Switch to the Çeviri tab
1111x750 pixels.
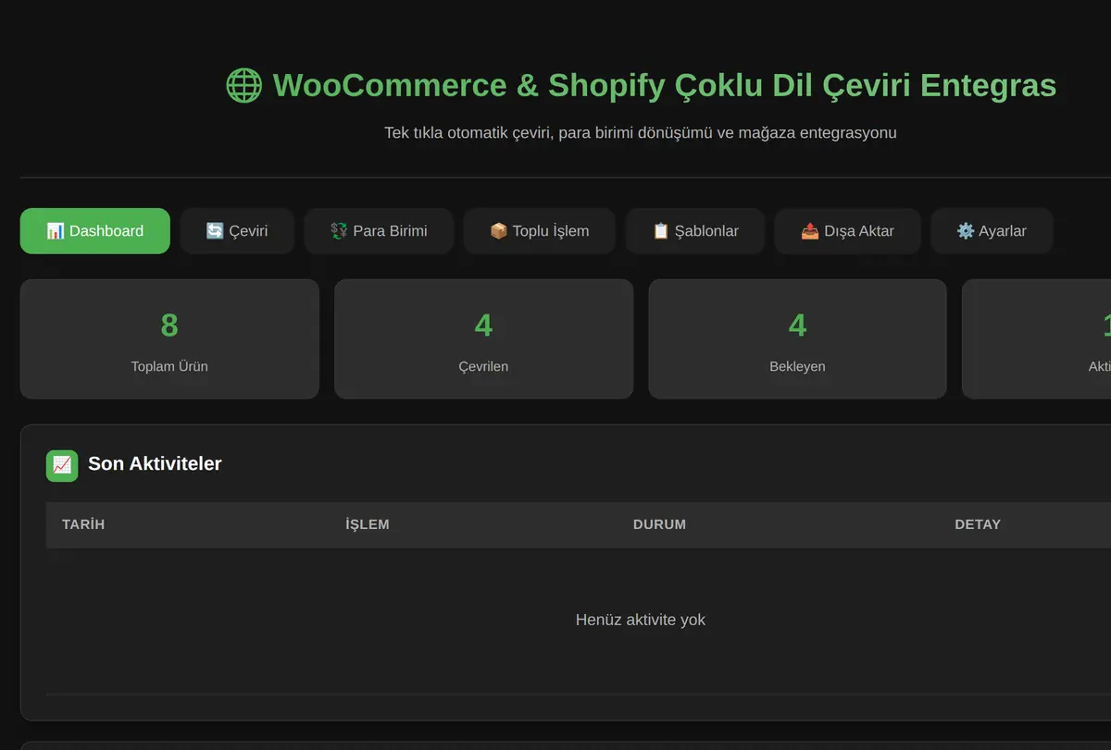[237, 231]
